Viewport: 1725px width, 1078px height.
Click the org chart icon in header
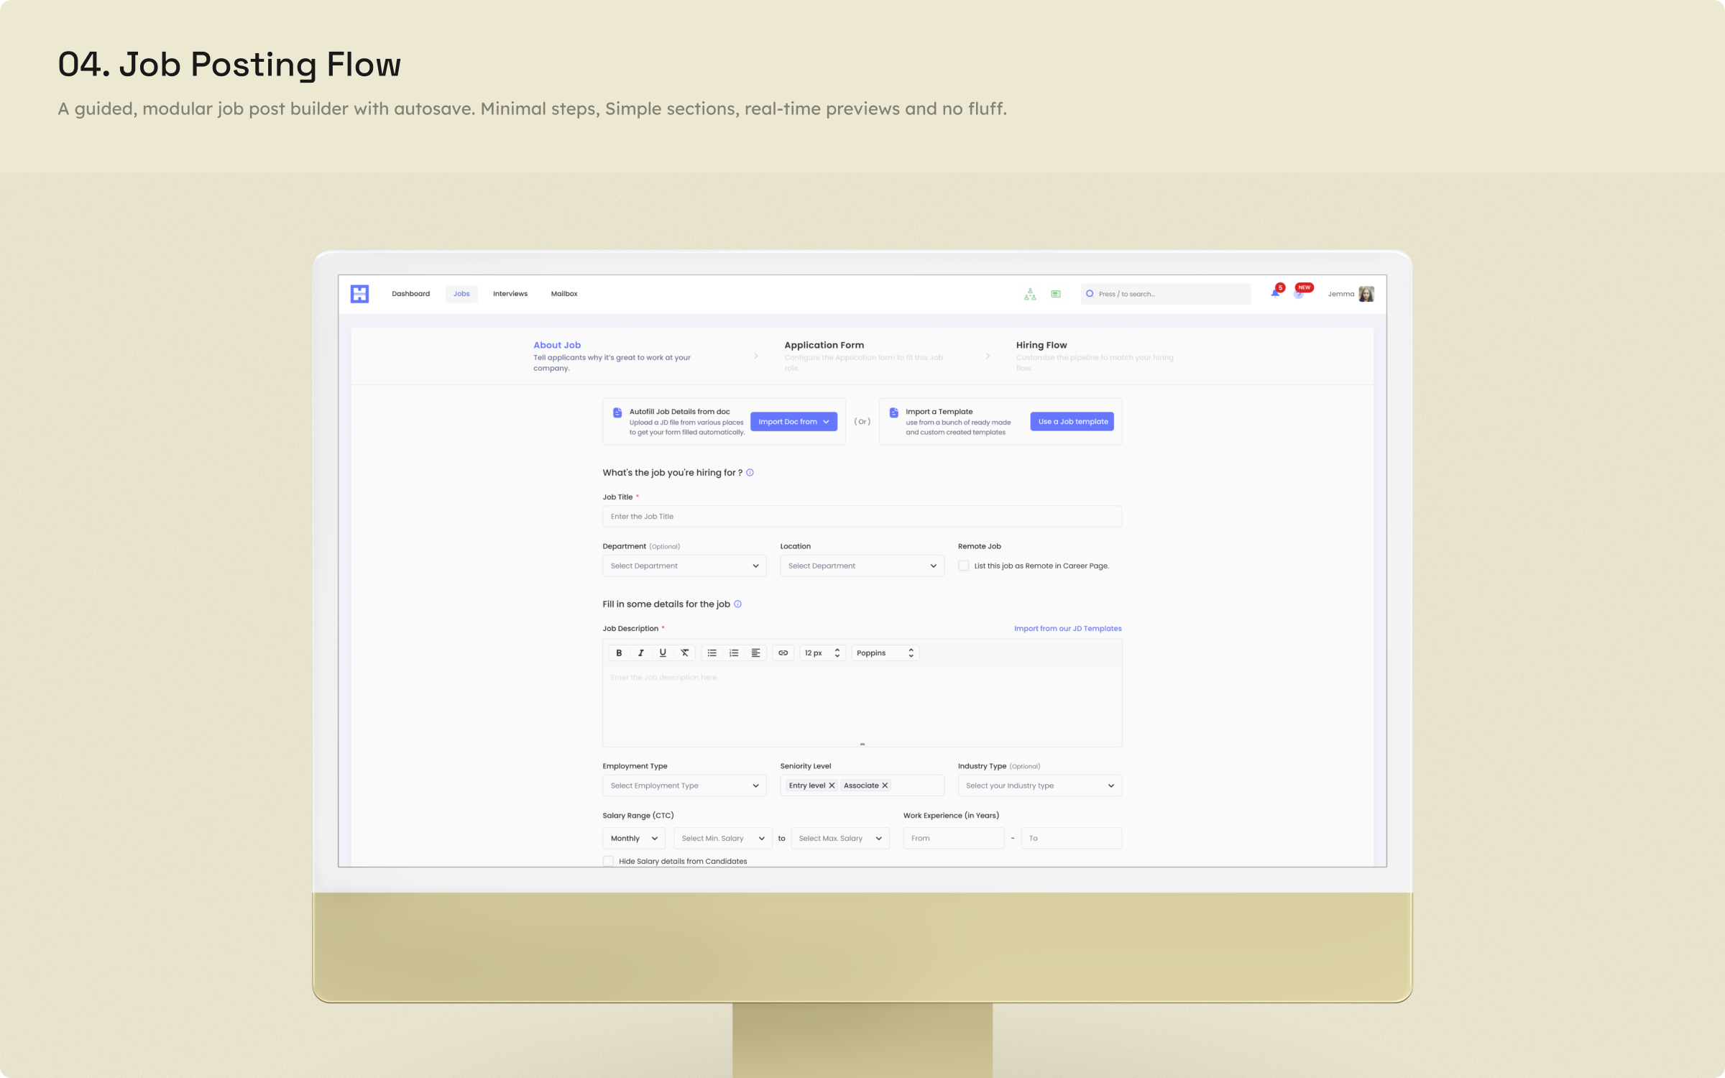coord(1030,294)
